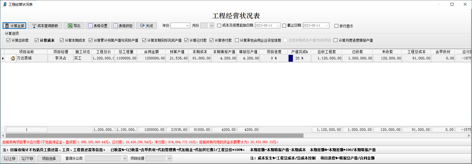Click the 合同金额 column header

pyautogui.click(x=151, y=52)
